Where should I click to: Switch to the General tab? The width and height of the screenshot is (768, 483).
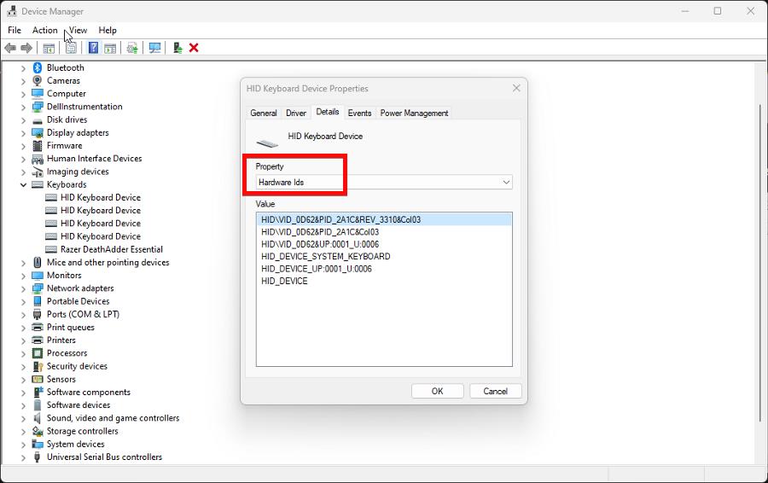click(264, 113)
